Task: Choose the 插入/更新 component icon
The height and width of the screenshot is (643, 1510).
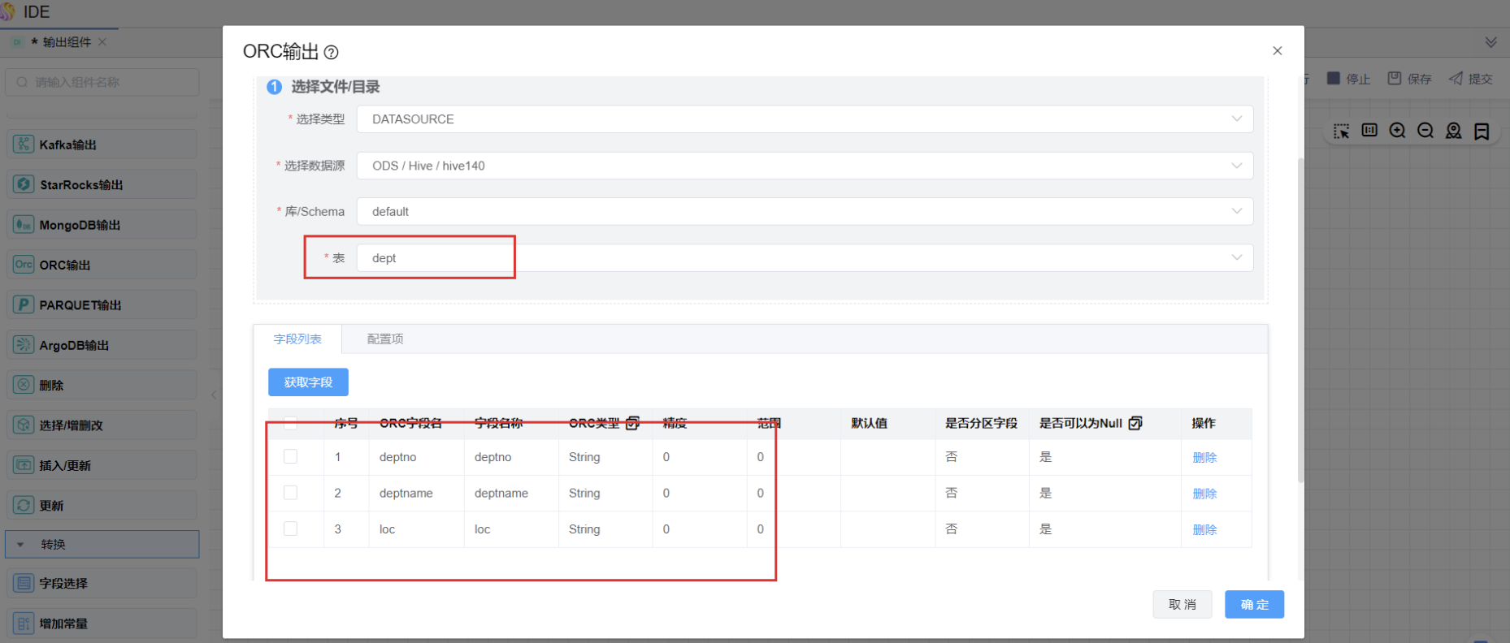Action: click(x=24, y=465)
